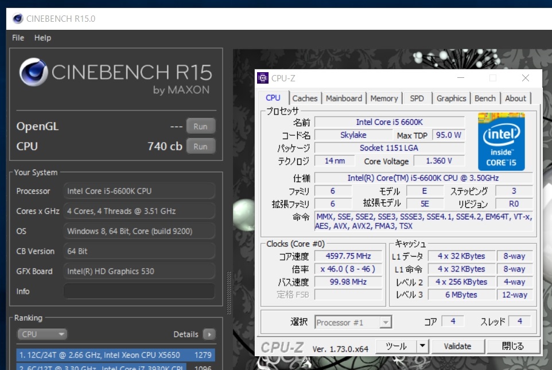Screen dimensions: 552x370
Task: Click the OS field showing Windows 8
Action: click(139, 231)
